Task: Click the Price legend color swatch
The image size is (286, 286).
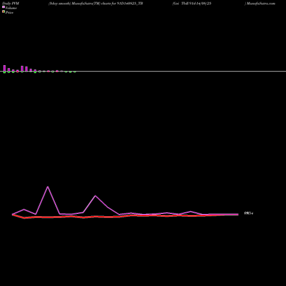Action: 3,11
